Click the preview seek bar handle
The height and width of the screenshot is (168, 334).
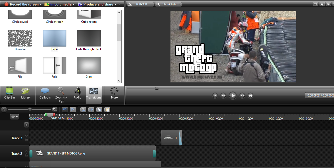(x=157, y=88)
